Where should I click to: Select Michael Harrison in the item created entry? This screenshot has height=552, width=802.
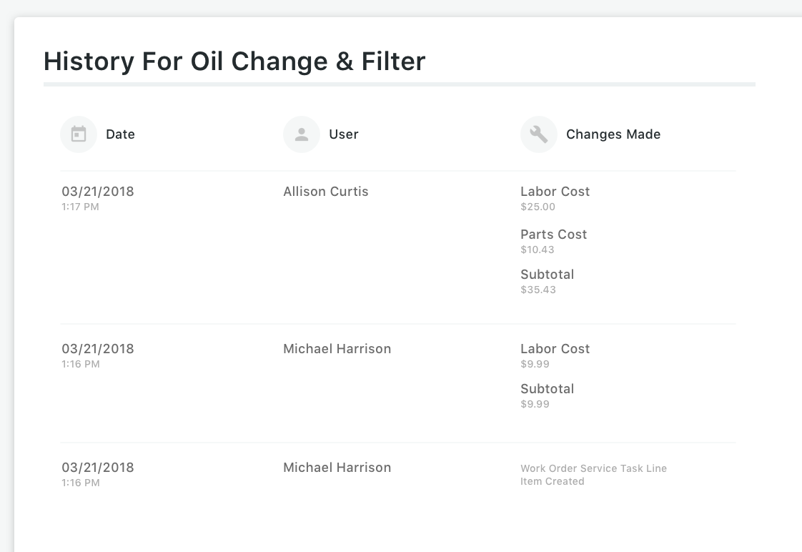point(337,468)
